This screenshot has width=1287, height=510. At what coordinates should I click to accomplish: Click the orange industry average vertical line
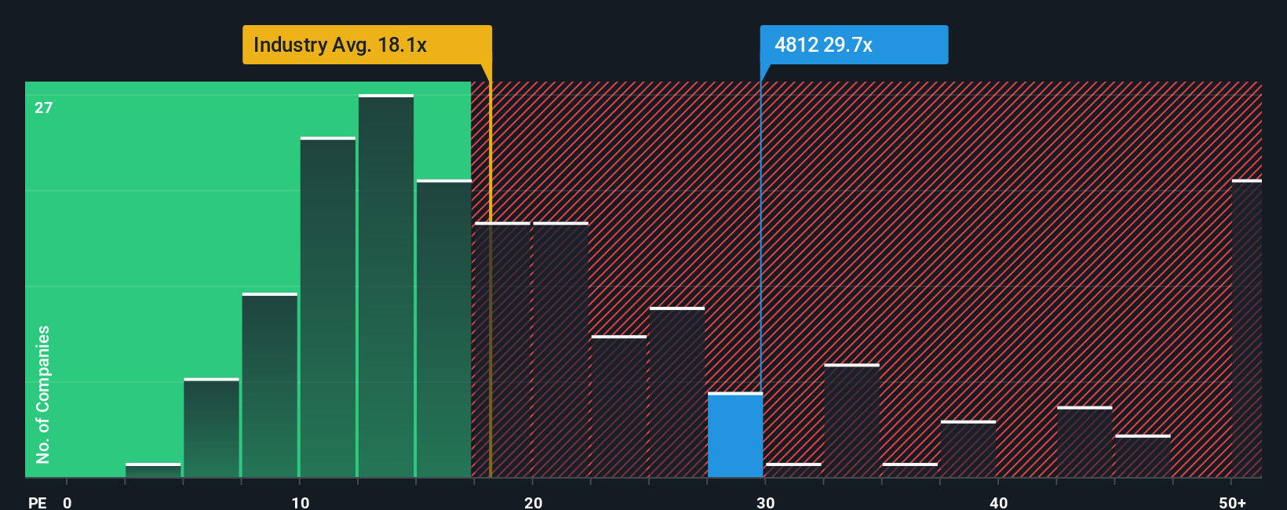coord(490,279)
